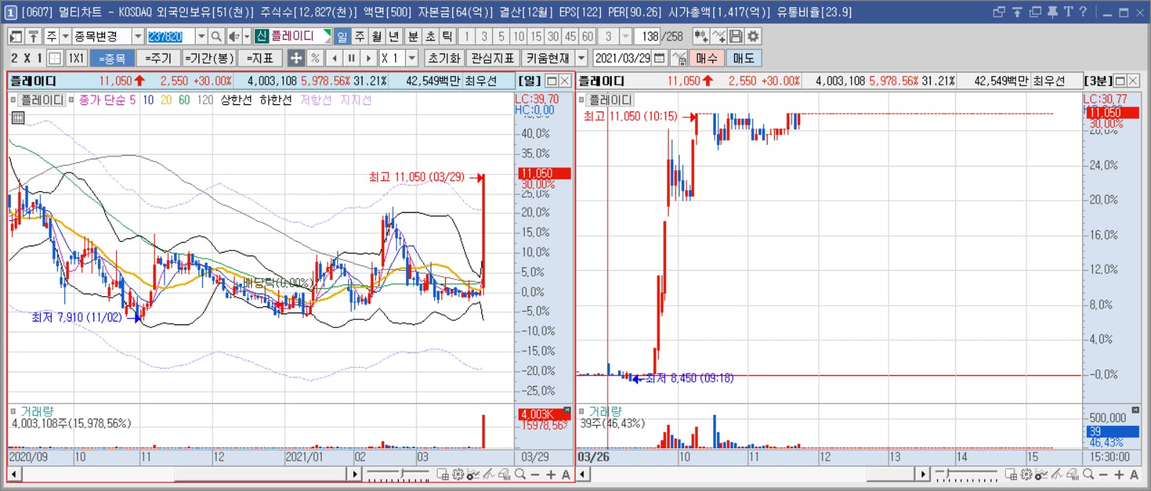Click the speaker sound alert icon
Screen dimensions: 1151x491
tap(233, 36)
